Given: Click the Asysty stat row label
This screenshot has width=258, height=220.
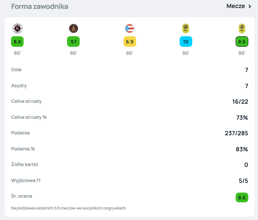Looking at the screenshot, I should coord(19,85).
